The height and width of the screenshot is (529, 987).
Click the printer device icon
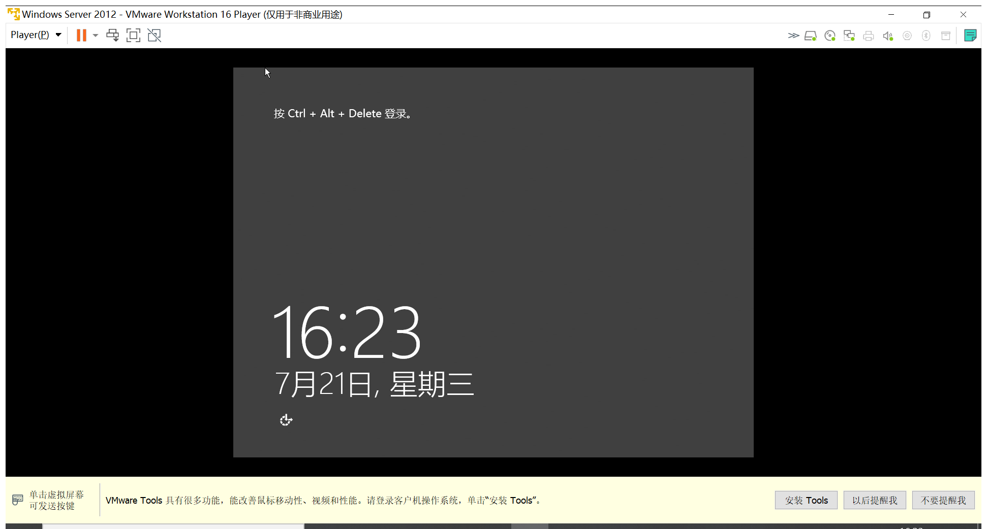coord(868,35)
